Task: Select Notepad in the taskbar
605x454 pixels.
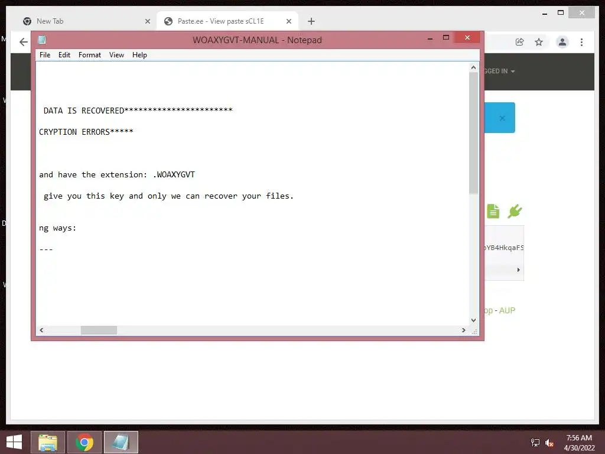Action: pos(121,442)
